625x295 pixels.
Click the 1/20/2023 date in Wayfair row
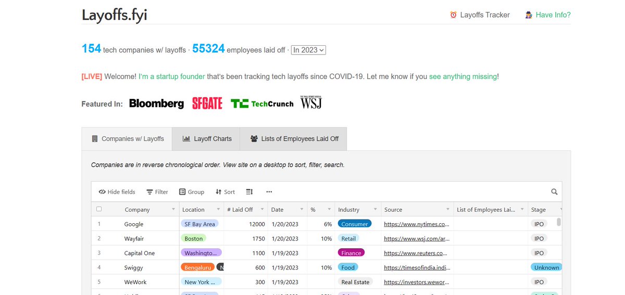pos(285,239)
